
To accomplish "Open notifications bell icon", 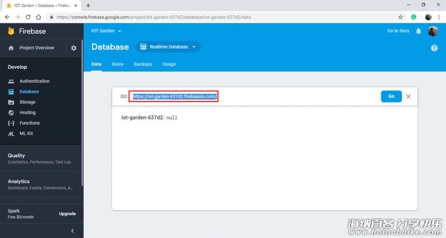I will [x=419, y=31].
